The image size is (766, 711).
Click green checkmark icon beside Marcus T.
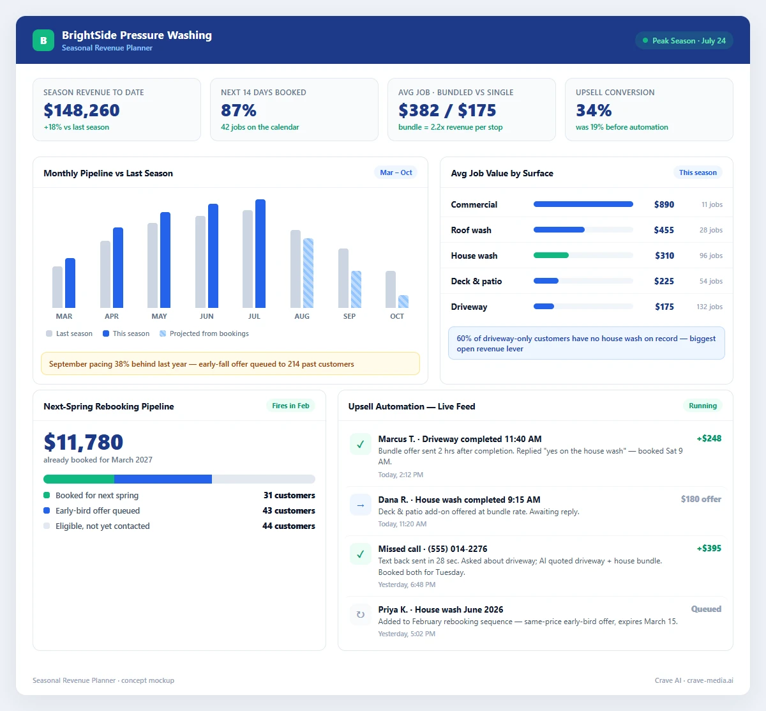tap(360, 444)
